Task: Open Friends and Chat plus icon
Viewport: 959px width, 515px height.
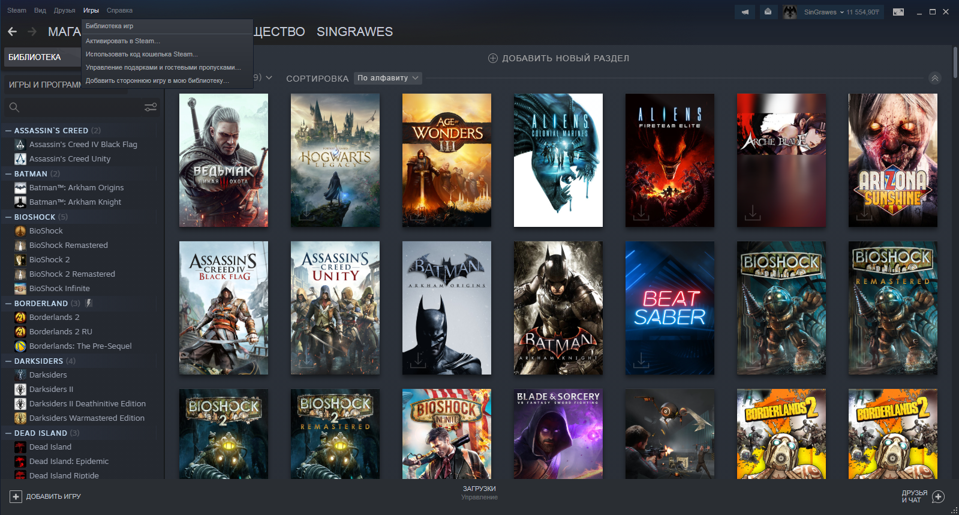Action: 939,496
